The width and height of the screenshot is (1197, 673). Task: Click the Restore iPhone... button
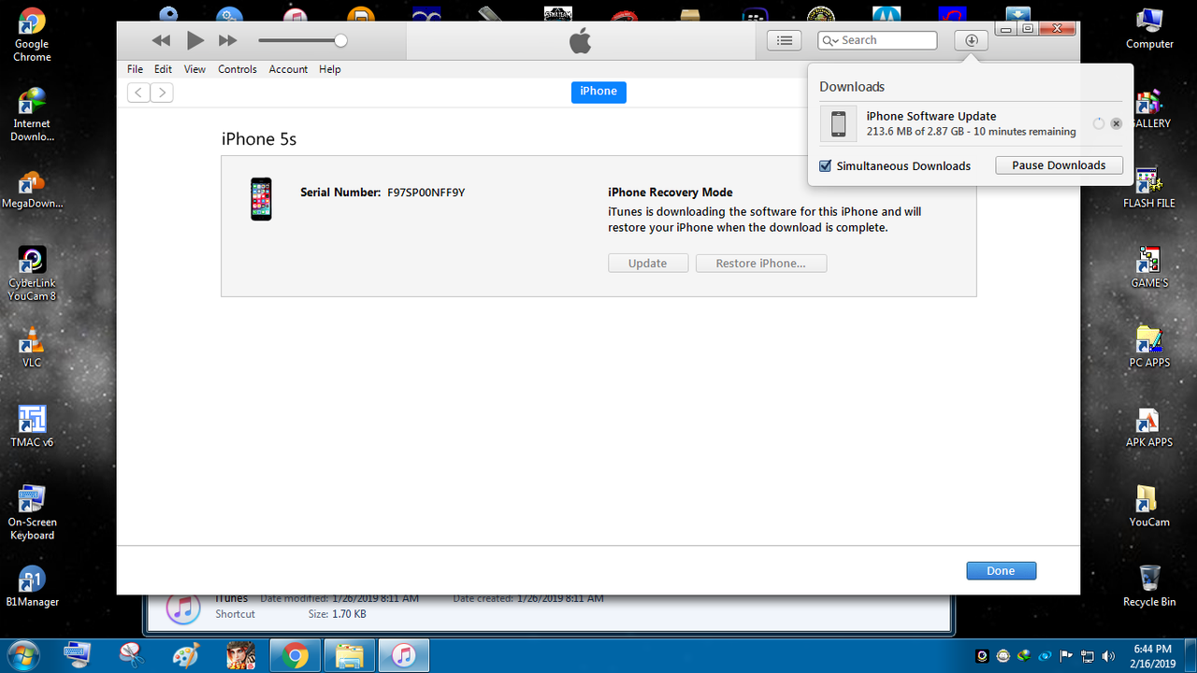click(x=760, y=264)
